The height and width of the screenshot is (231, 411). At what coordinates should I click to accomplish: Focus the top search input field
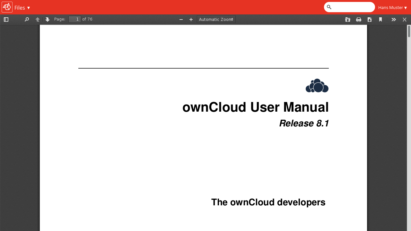click(349, 7)
